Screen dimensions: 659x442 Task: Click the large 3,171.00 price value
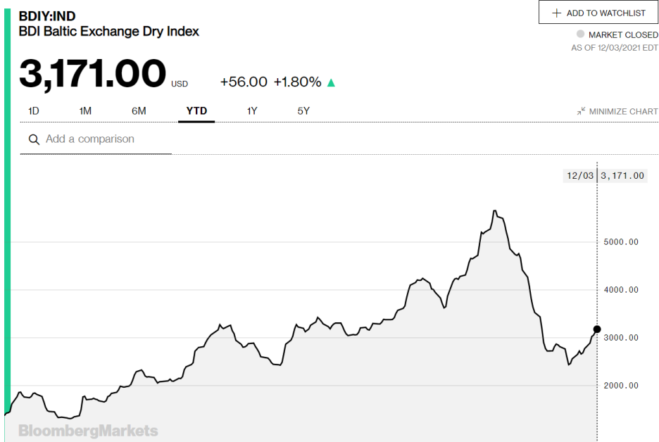click(92, 74)
